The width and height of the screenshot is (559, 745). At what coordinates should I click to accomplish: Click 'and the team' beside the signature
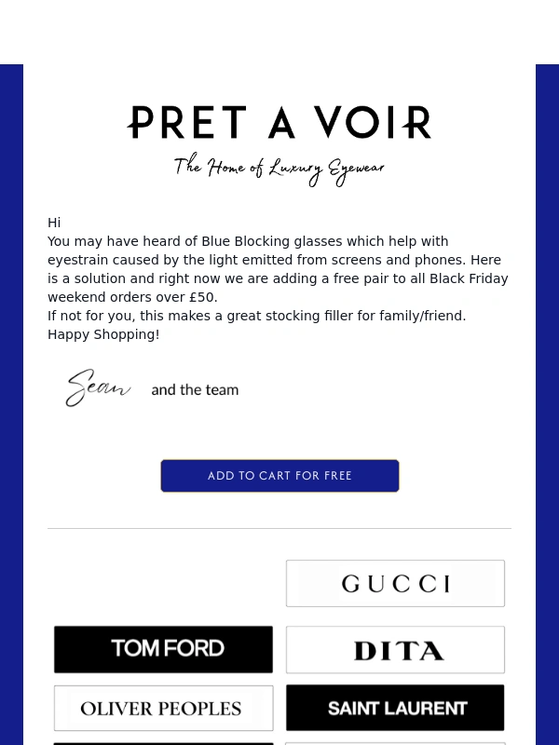click(195, 390)
